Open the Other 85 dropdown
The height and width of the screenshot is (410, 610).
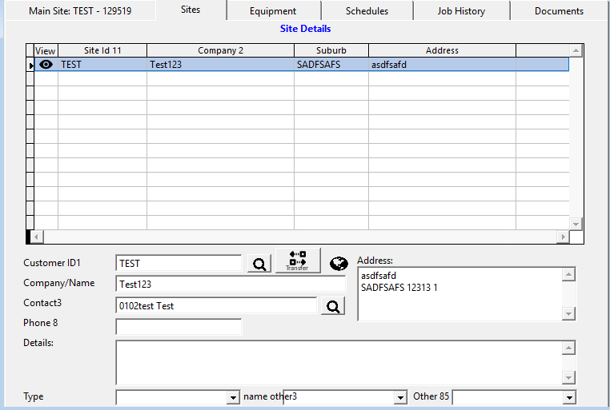click(x=569, y=397)
